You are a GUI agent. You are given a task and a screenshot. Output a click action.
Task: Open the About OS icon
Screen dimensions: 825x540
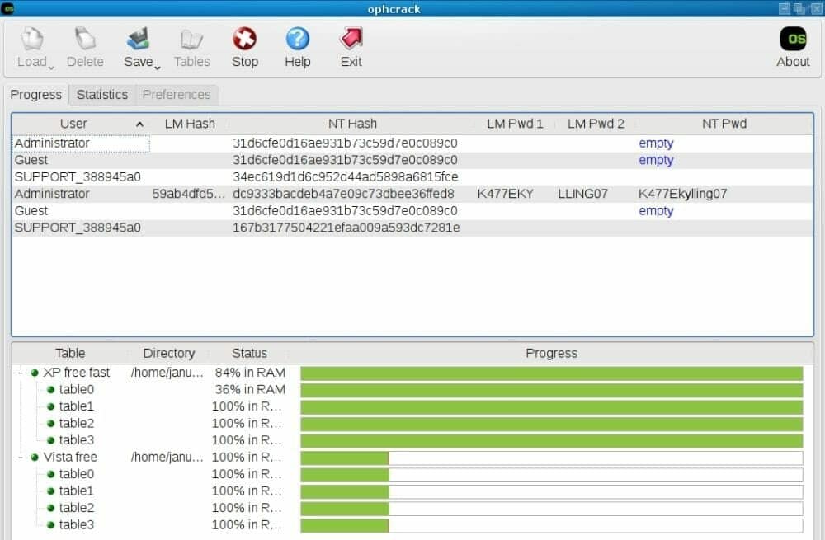coord(793,39)
